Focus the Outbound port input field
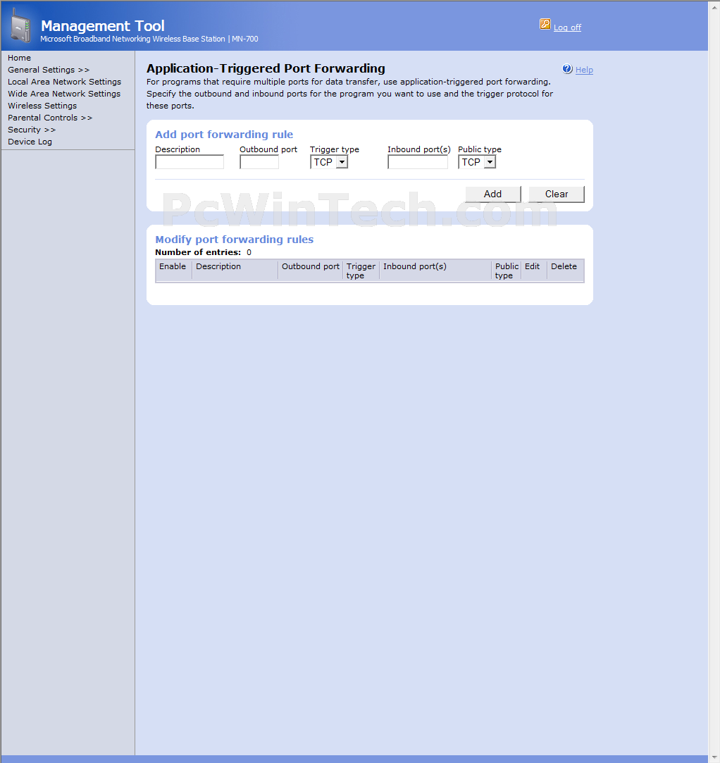The image size is (720, 763). click(x=259, y=162)
